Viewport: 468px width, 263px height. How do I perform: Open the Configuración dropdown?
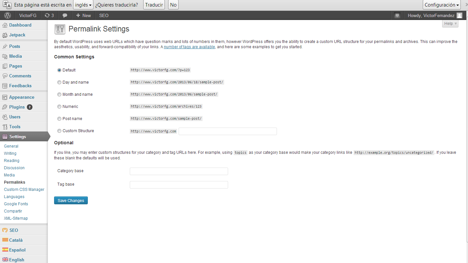coord(442,5)
